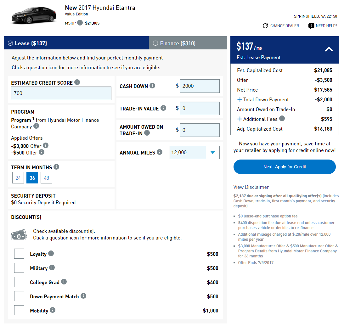The width and height of the screenshot is (344, 326).
Task: Check the Loyalty discount checkbox
Action: 19,254
